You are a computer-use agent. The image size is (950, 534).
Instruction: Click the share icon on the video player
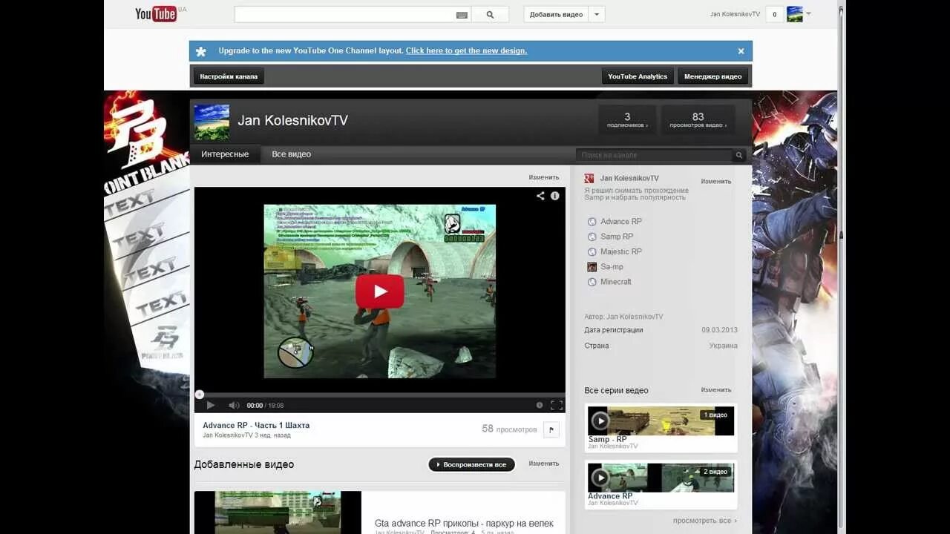pyautogui.click(x=540, y=196)
